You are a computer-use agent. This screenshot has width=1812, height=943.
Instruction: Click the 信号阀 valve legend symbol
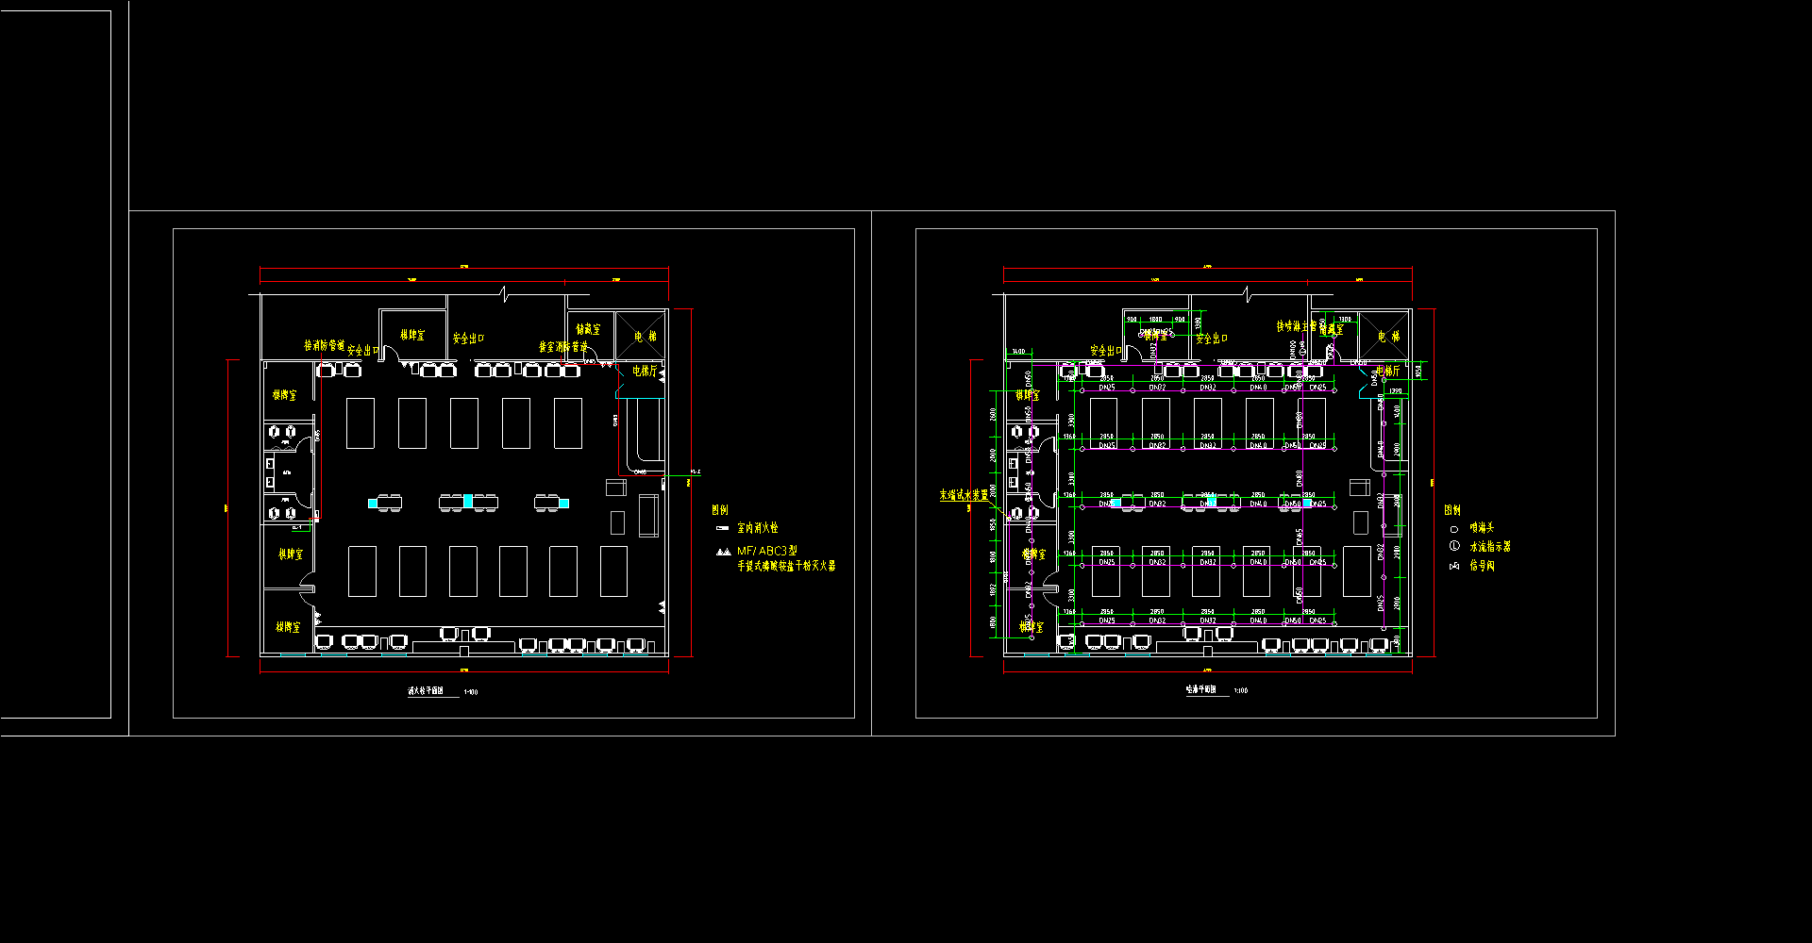pyautogui.click(x=1454, y=566)
